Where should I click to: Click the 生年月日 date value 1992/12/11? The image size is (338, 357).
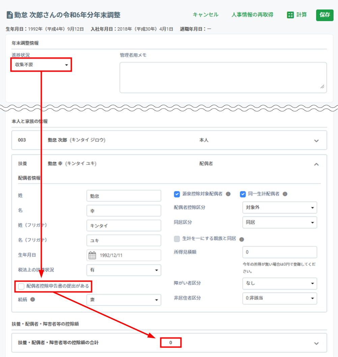[111, 255]
